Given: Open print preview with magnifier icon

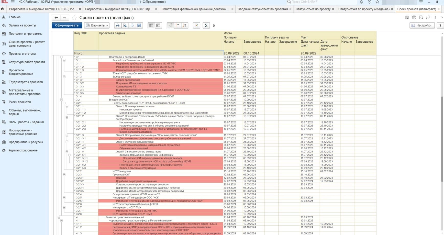Looking at the screenshot, I should click(125, 25).
